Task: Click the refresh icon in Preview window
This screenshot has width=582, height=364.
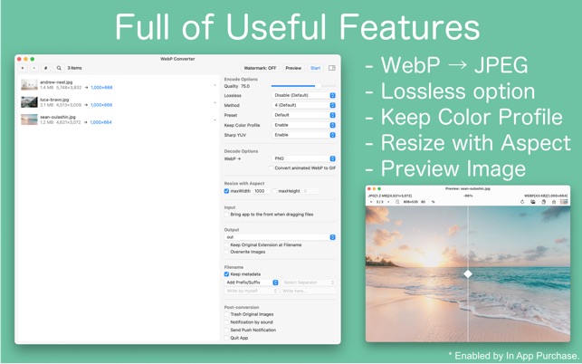Action: coord(522,202)
